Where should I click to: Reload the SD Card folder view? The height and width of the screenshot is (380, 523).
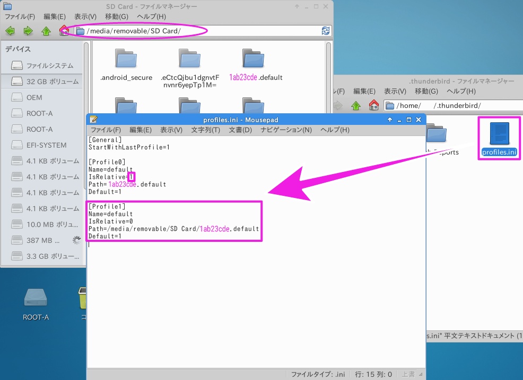coord(326,31)
